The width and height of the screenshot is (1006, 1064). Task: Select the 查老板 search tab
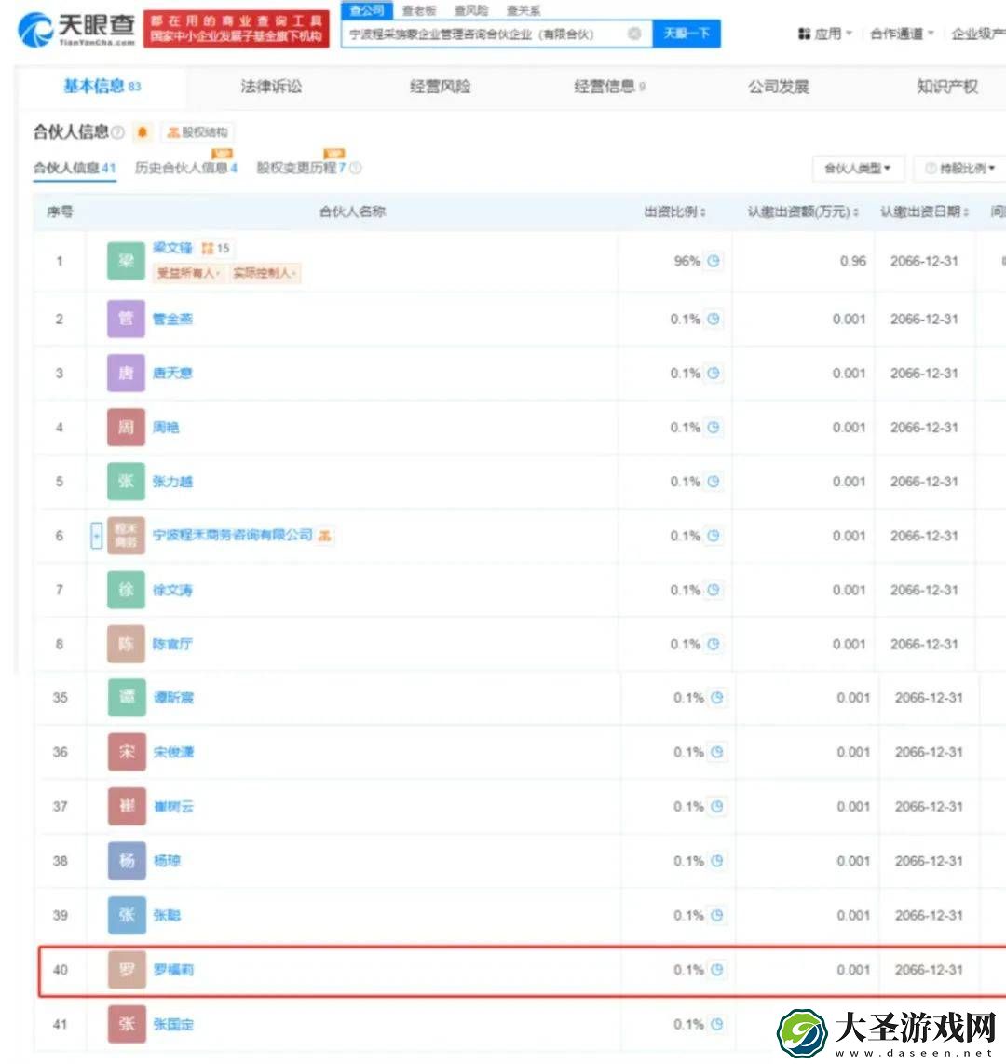(419, 10)
